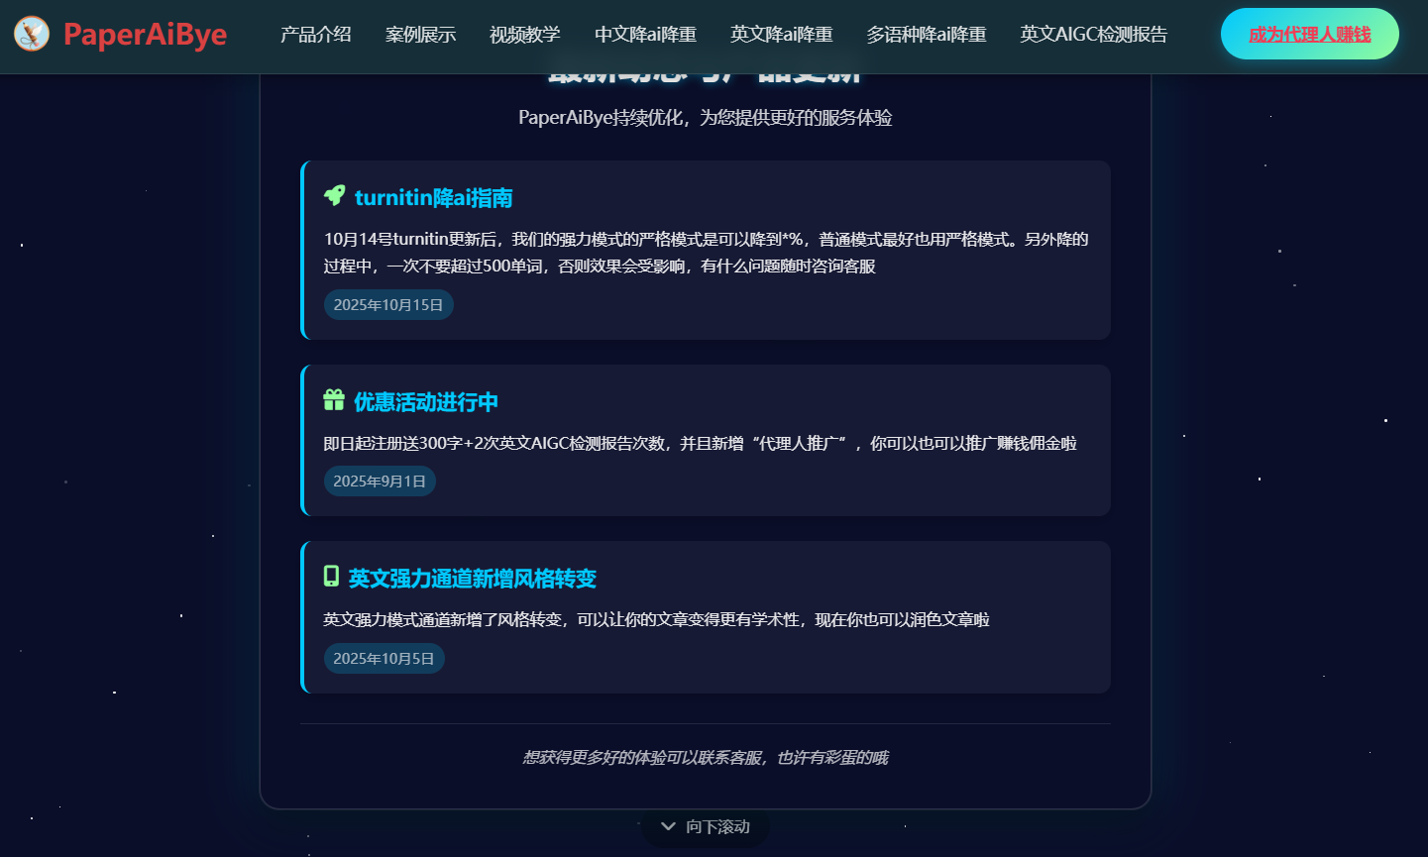The width and height of the screenshot is (1428, 857).
Task: Click the PaperAiBye bird logo icon
Action: point(32,35)
